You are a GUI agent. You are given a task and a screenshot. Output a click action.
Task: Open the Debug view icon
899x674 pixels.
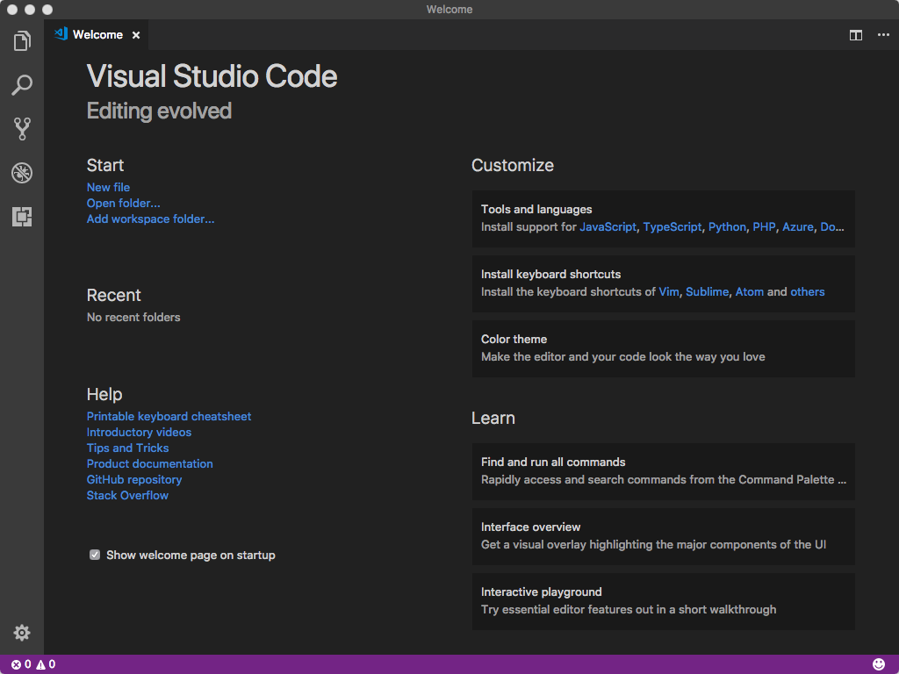pos(22,173)
